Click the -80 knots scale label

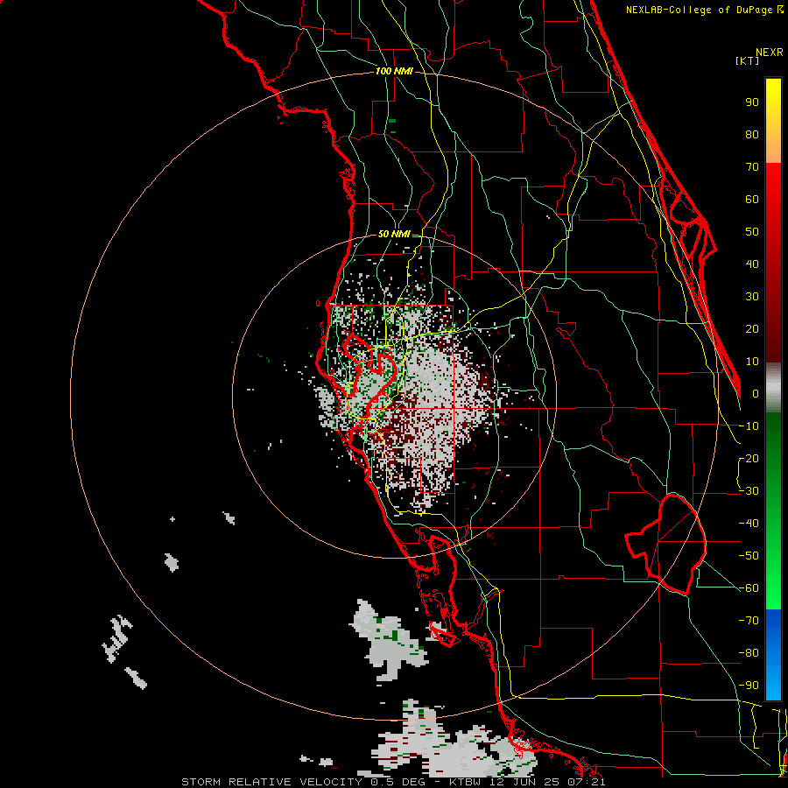(749, 653)
